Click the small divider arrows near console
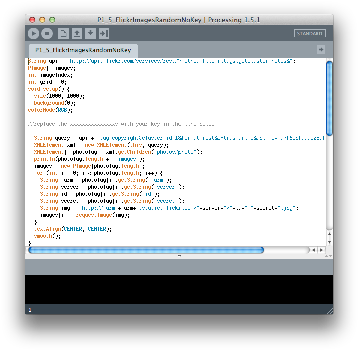The height and width of the screenshot is (350, 358). (x=328, y=256)
